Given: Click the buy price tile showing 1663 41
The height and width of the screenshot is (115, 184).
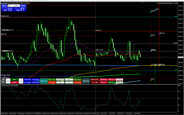Looking at the screenshot, I should point(20,9).
